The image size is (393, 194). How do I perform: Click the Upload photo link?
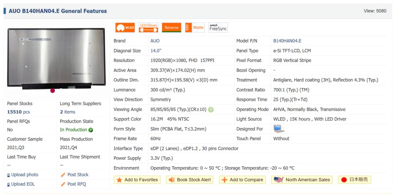coord(25,175)
